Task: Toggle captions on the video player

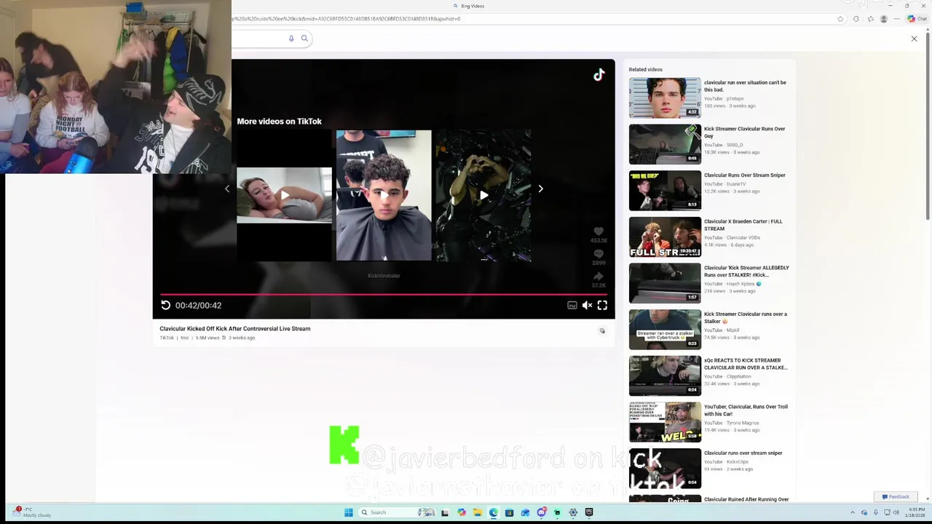Action: pos(572,306)
